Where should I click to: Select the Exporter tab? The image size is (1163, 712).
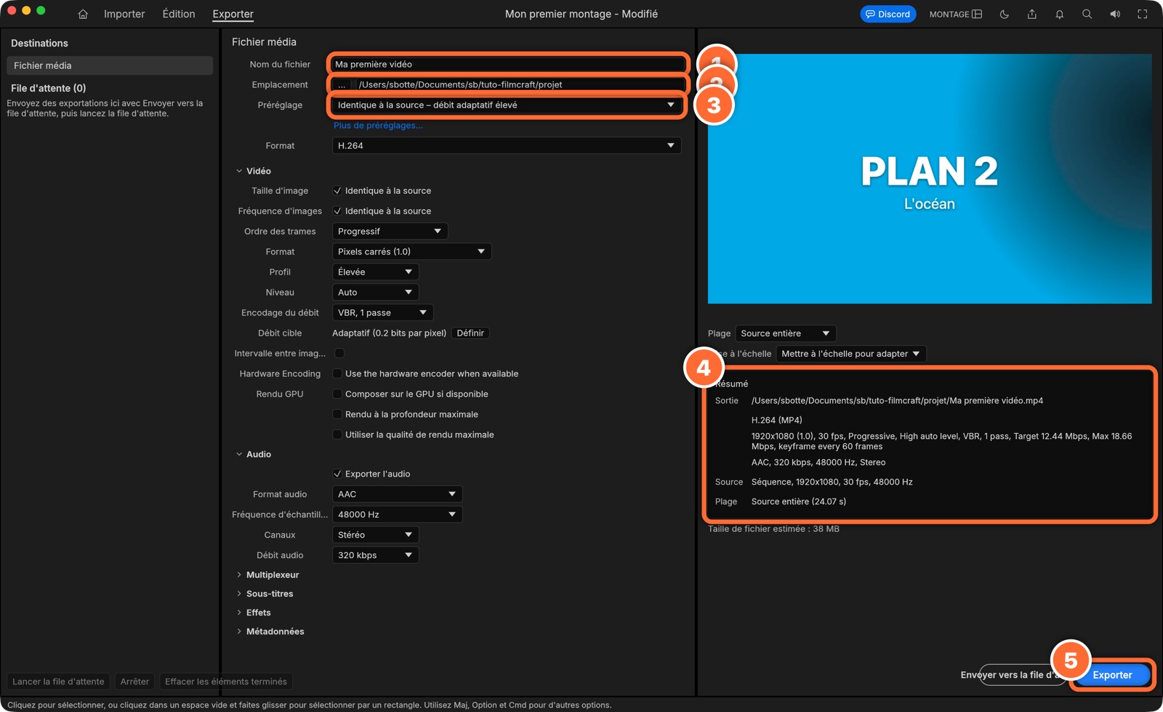(233, 14)
